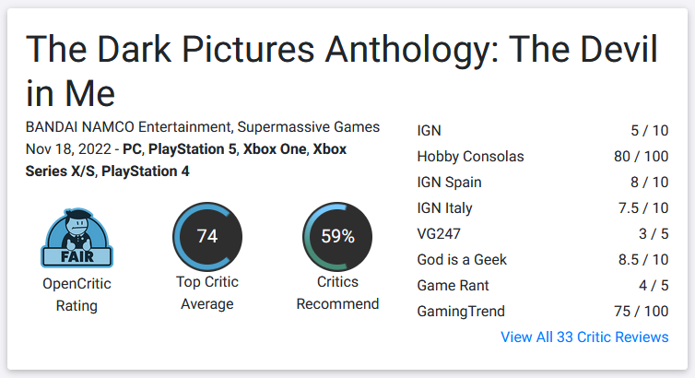695x378 pixels.
Task: Click the game title The Devil in Me
Action: click(x=342, y=71)
